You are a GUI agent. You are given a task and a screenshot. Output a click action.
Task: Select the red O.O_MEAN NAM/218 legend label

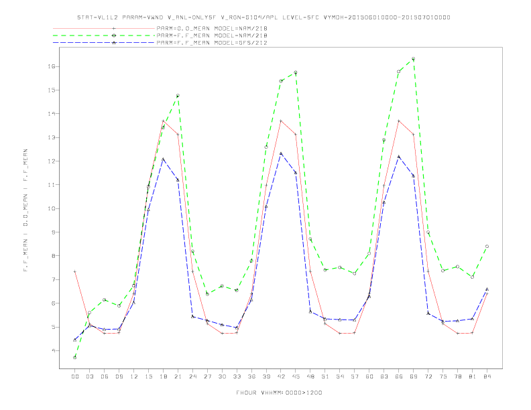click(x=212, y=28)
